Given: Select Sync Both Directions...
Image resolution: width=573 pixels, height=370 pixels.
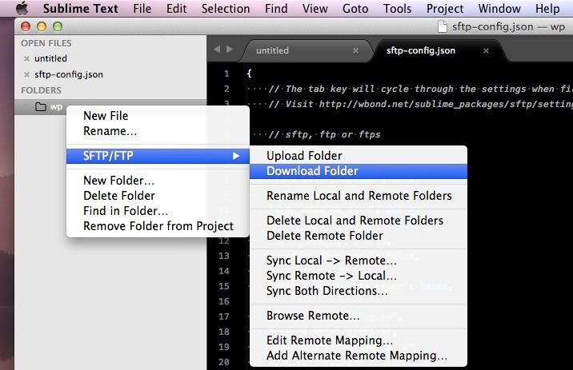Looking at the screenshot, I should 359,291.
